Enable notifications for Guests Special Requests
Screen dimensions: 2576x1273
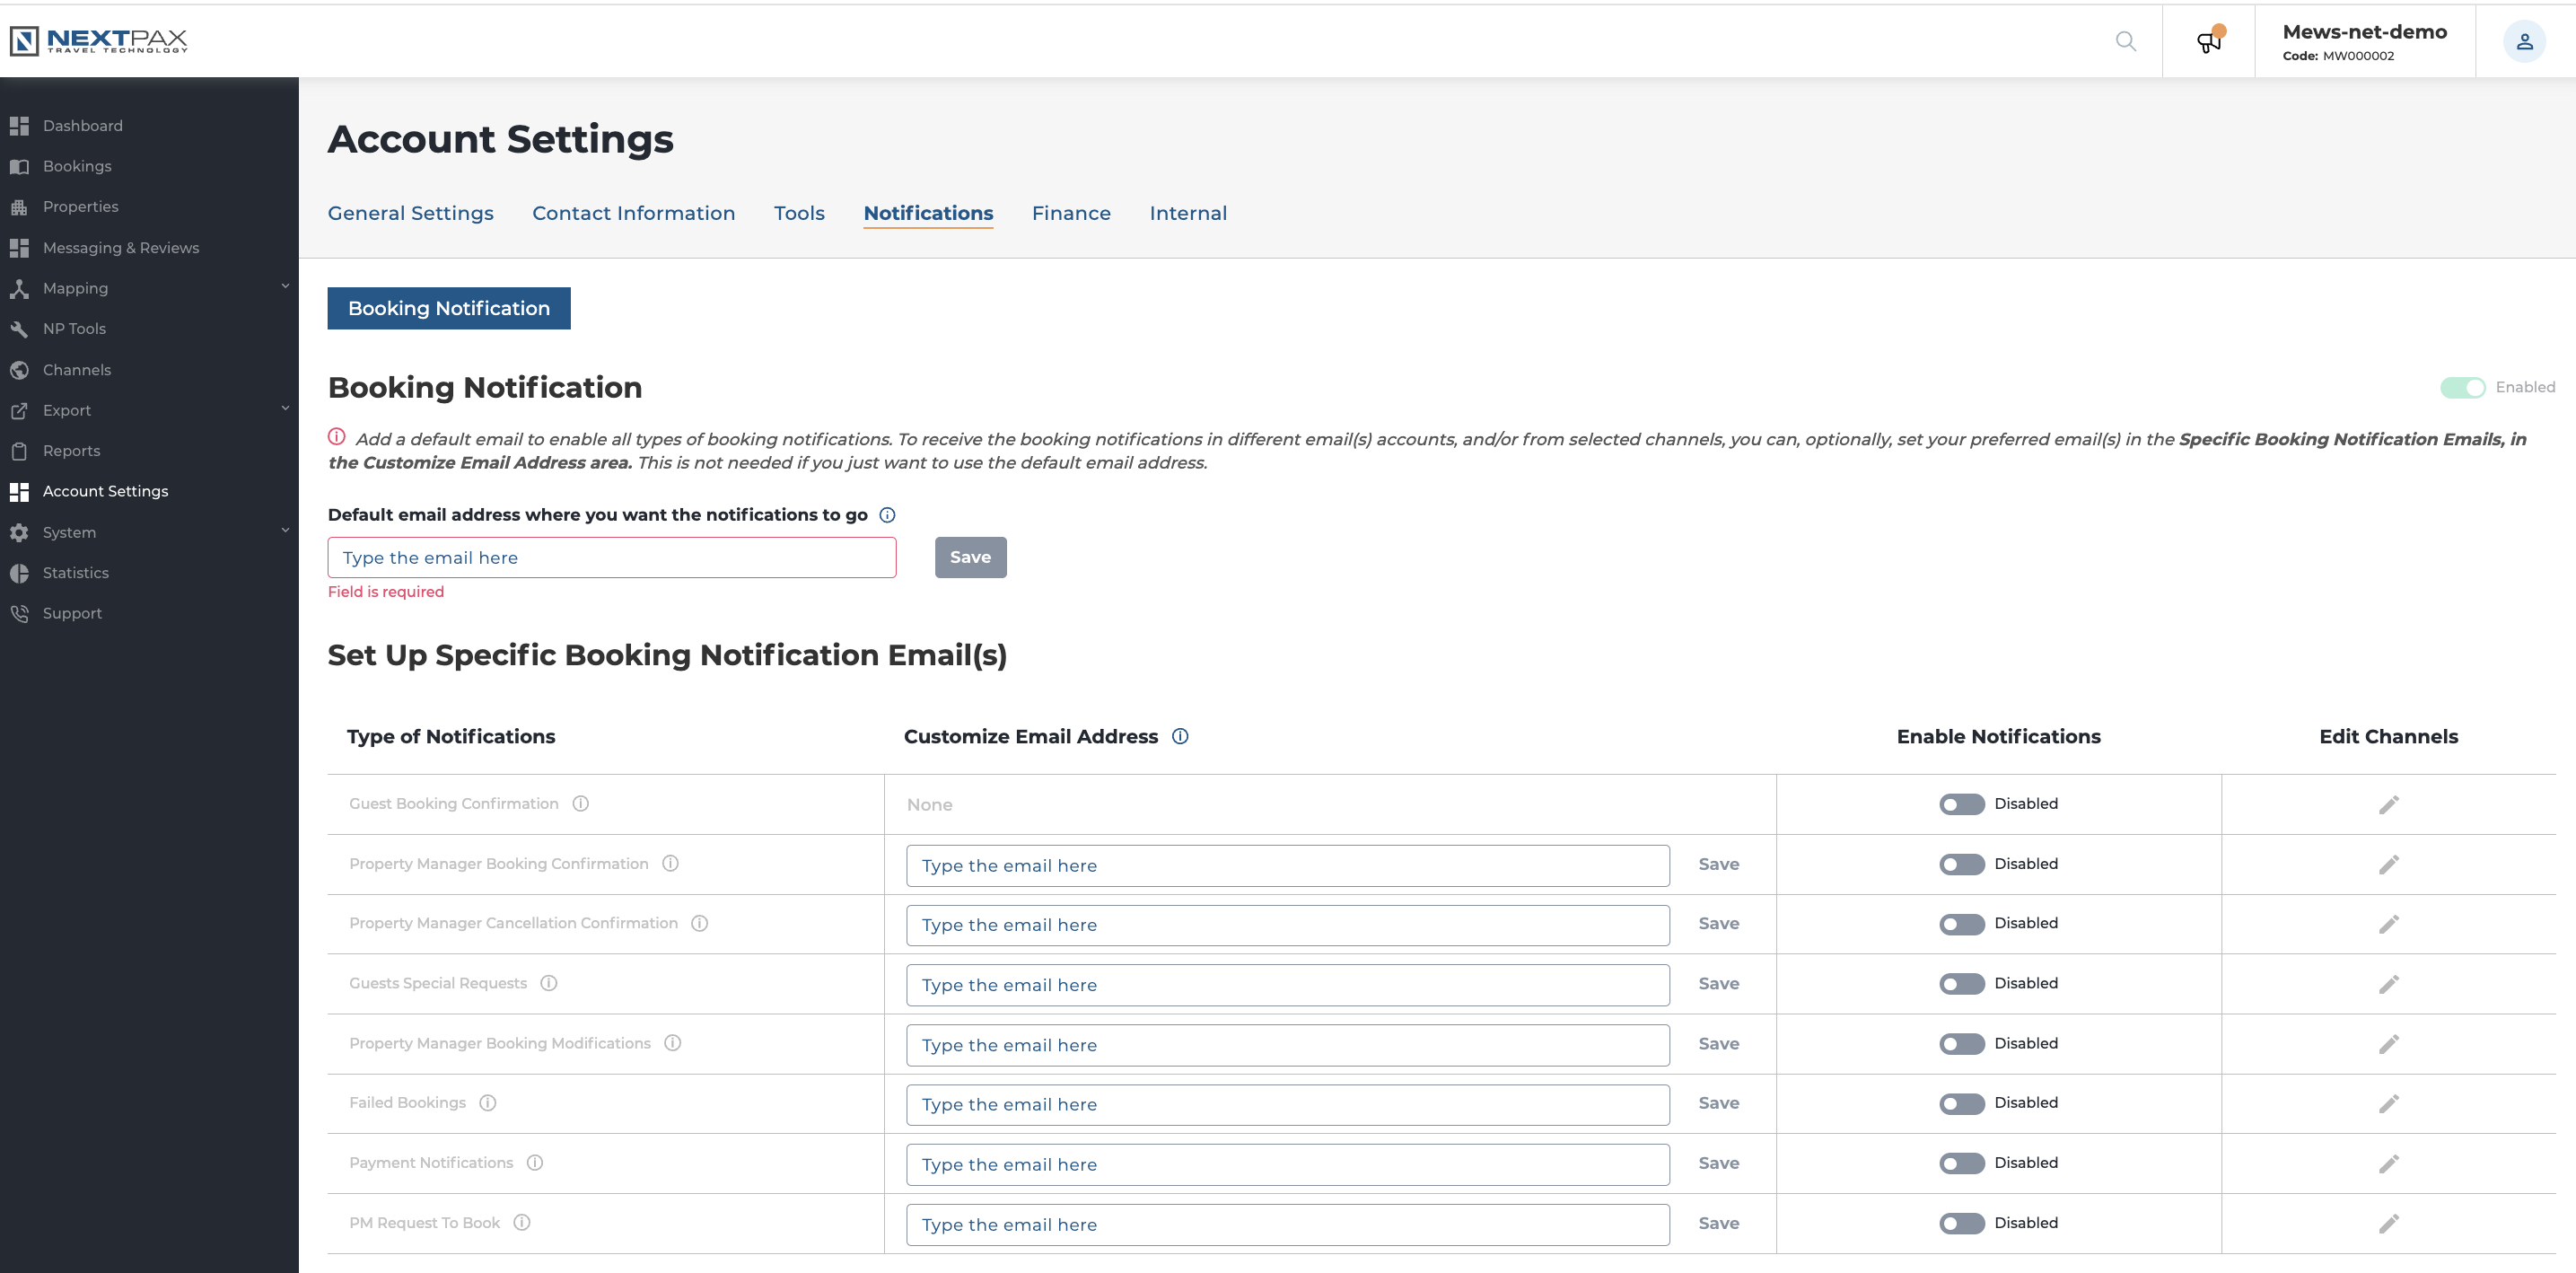pyautogui.click(x=1961, y=984)
